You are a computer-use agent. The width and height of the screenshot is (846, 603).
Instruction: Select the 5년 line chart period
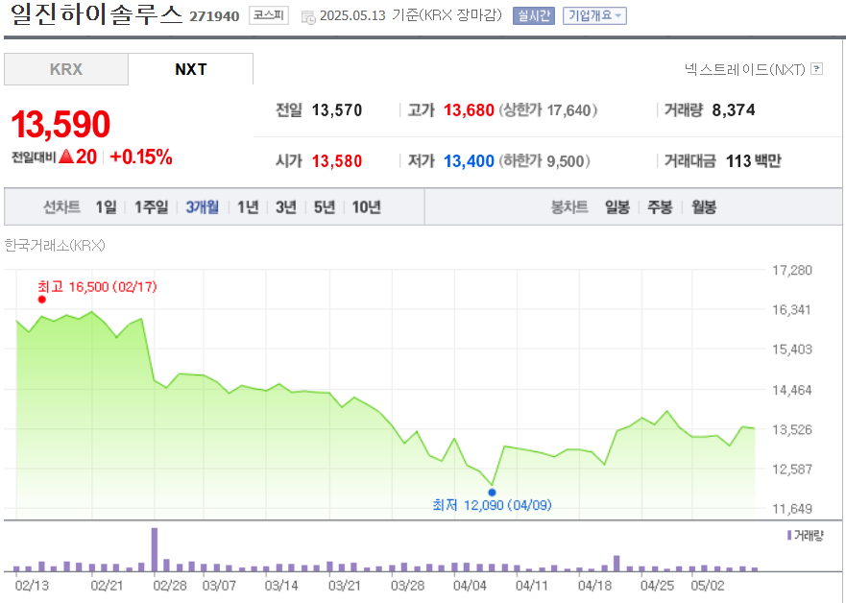(x=325, y=207)
